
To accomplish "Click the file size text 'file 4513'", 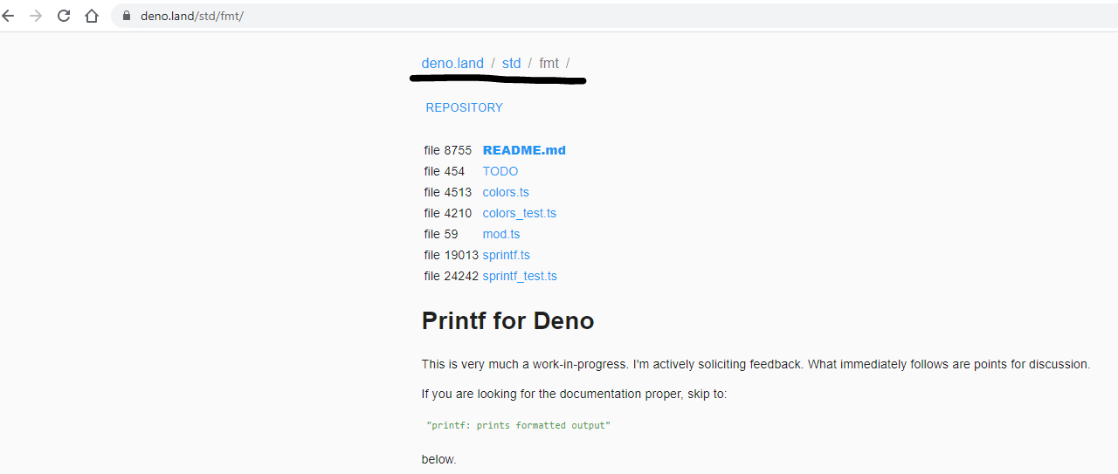I will coord(448,192).
